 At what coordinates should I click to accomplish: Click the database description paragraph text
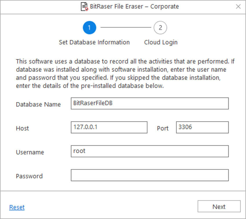pyautogui.click(x=125, y=74)
